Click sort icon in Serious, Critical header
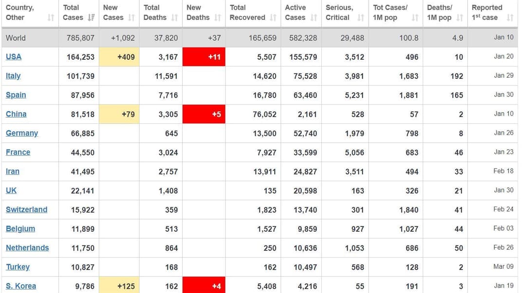 click(x=360, y=17)
